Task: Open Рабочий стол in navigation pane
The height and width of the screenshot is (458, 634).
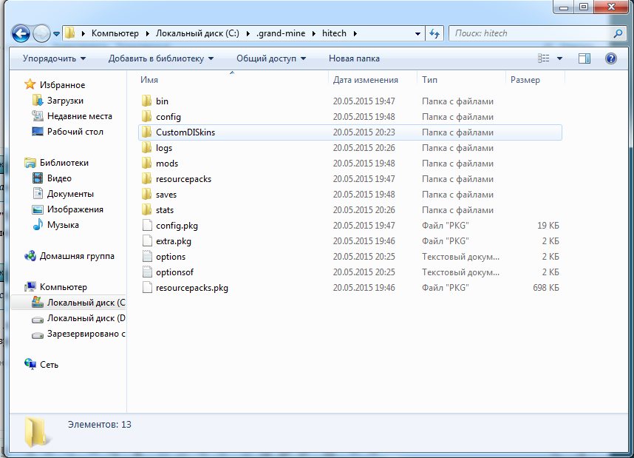Action: click(67, 132)
